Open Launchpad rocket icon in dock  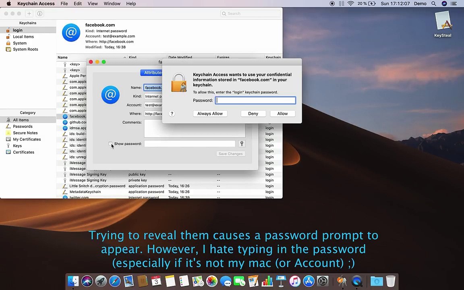(101, 281)
